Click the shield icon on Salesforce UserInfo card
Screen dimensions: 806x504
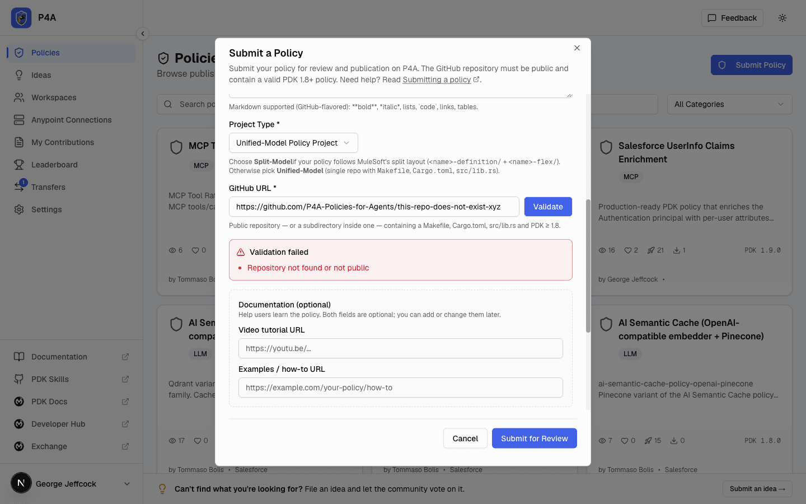point(606,147)
